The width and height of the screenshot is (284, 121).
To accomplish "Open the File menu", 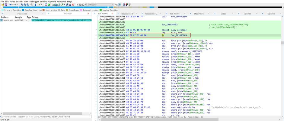I will coord(2,2).
